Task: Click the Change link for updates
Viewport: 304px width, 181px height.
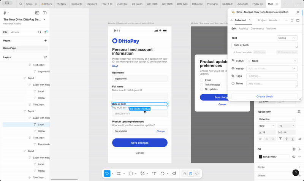Action: click(x=161, y=131)
